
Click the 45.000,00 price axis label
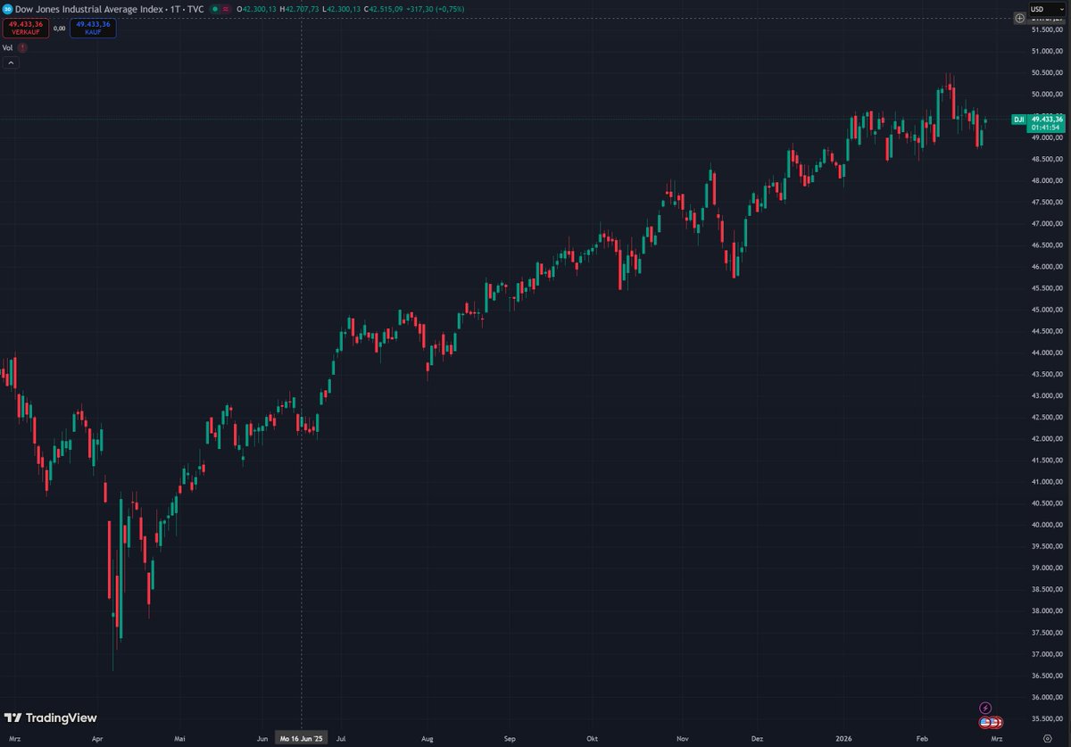coord(1046,310)
